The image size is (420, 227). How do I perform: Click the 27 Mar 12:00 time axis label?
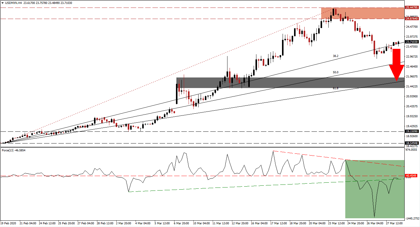395,223
